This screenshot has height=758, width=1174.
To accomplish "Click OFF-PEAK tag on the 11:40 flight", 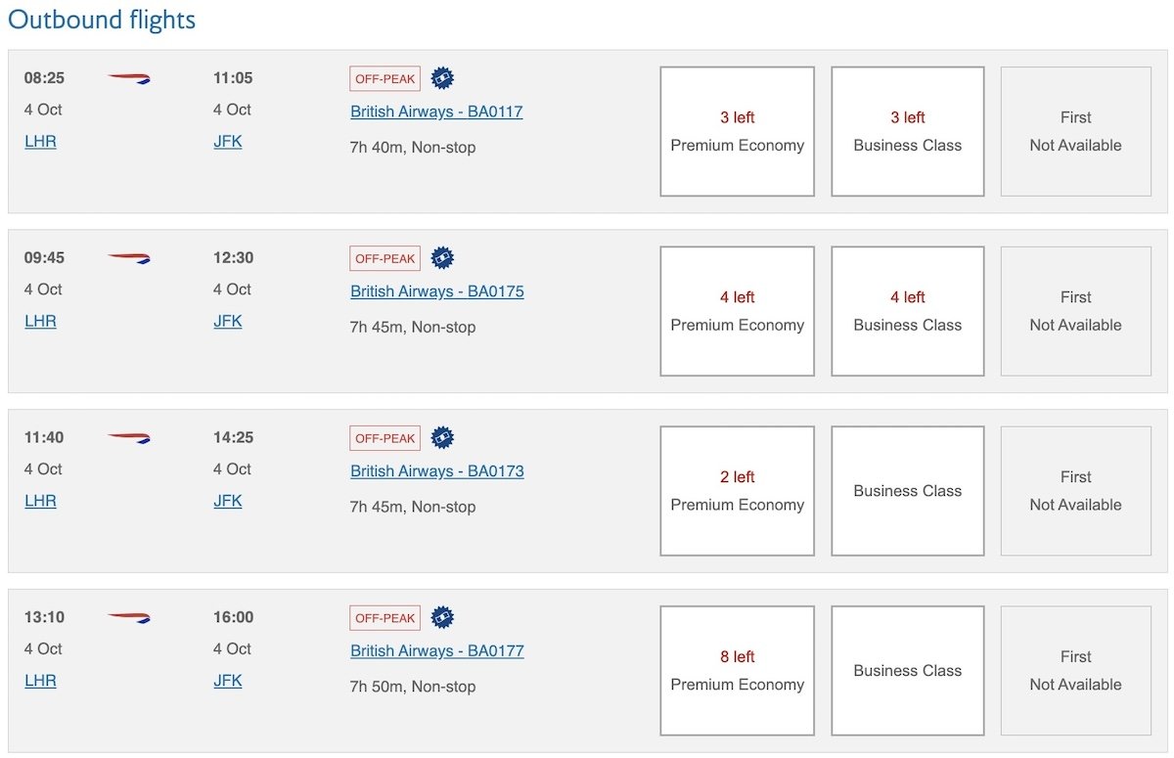I will [x=384, y=438].
